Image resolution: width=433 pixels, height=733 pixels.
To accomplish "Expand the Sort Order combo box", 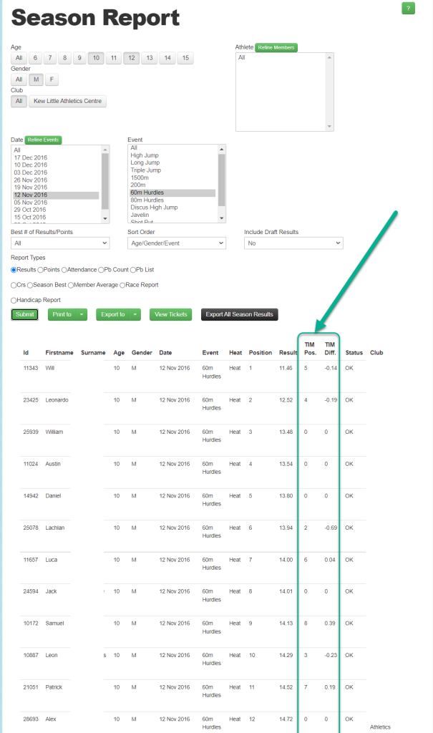I will coord(176,243).
